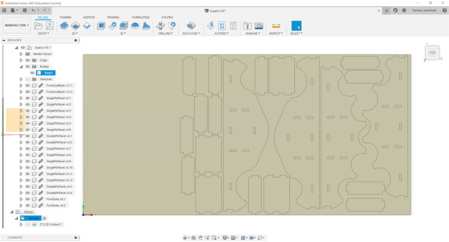Viewport: 449px width, 242px height.
Task: Select the Multi-Axis Swarf tool
Action: click(x=191, y=26)
